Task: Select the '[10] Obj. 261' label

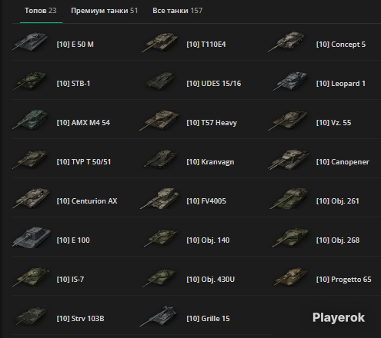Action: click(338, 201)
